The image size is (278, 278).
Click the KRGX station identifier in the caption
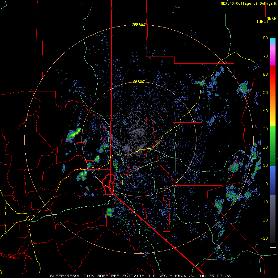point(181,276)
